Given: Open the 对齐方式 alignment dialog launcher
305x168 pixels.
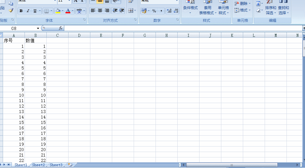Looking at the screenshot, I should point(136,20).
